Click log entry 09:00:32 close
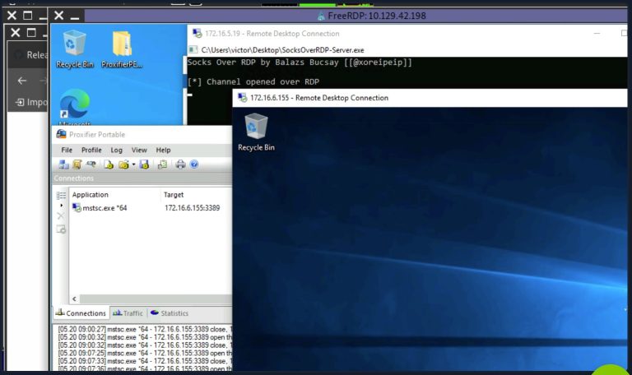 point(144,345)
